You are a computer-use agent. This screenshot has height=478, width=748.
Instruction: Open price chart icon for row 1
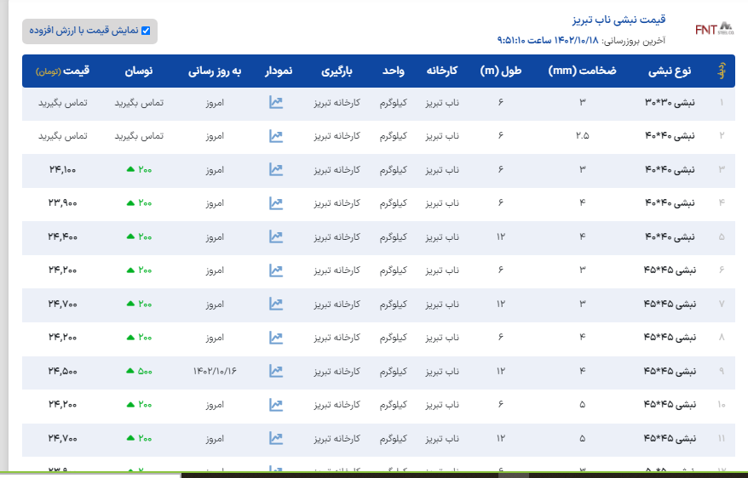276,103
